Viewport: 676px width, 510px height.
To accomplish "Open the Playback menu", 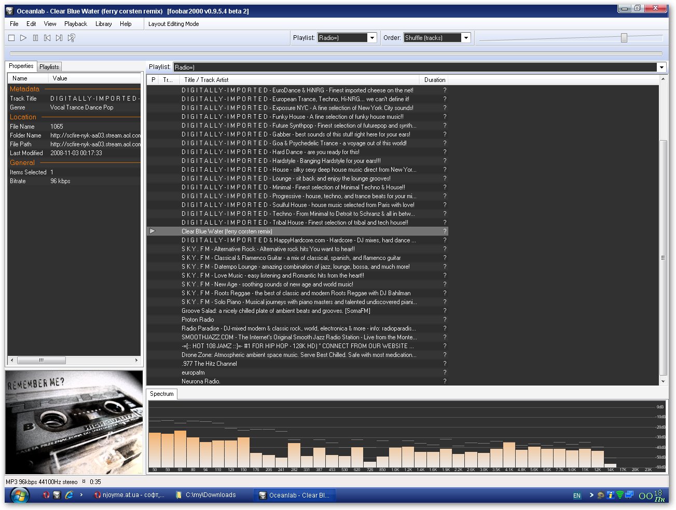I will [76, 24].
